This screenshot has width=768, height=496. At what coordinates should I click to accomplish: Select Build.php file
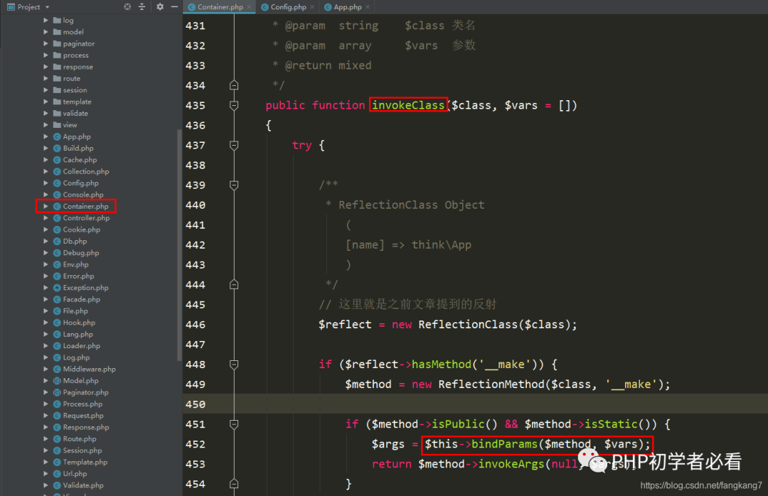[78, 149]
